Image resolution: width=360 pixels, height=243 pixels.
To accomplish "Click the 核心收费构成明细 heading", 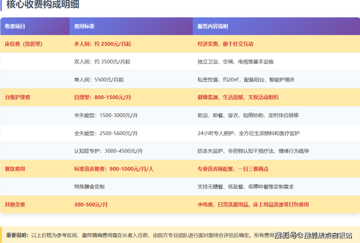I will 43,5.
